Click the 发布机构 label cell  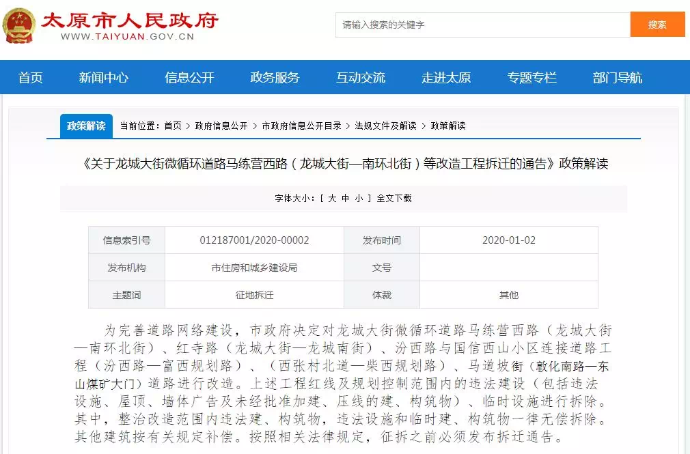point(127,268)
